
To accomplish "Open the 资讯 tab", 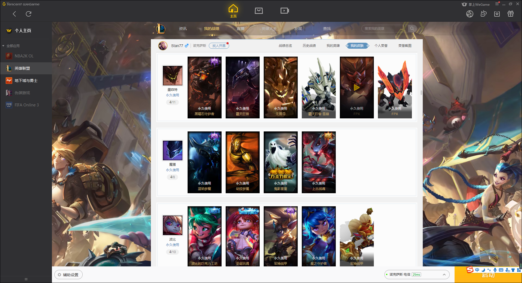I will pyautogui.click(x=183, y=29).
